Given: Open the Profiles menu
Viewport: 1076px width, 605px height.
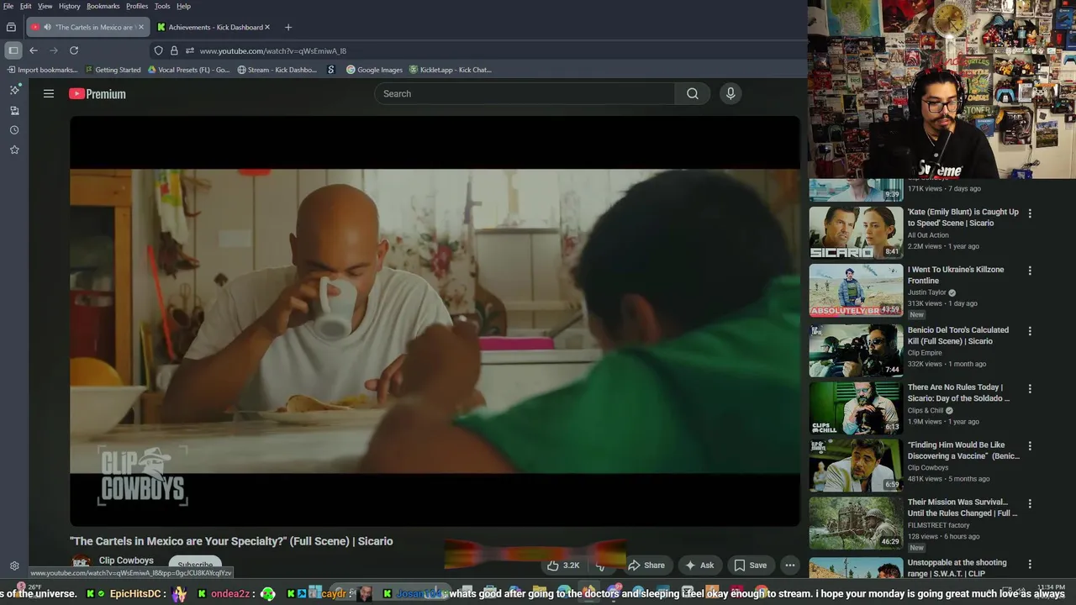Looking at the screenshot, I should [x=137, y=6].
